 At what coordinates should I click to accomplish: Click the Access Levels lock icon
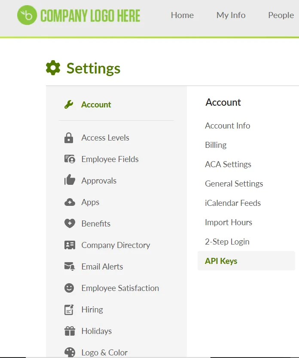(x=69, y=138)
